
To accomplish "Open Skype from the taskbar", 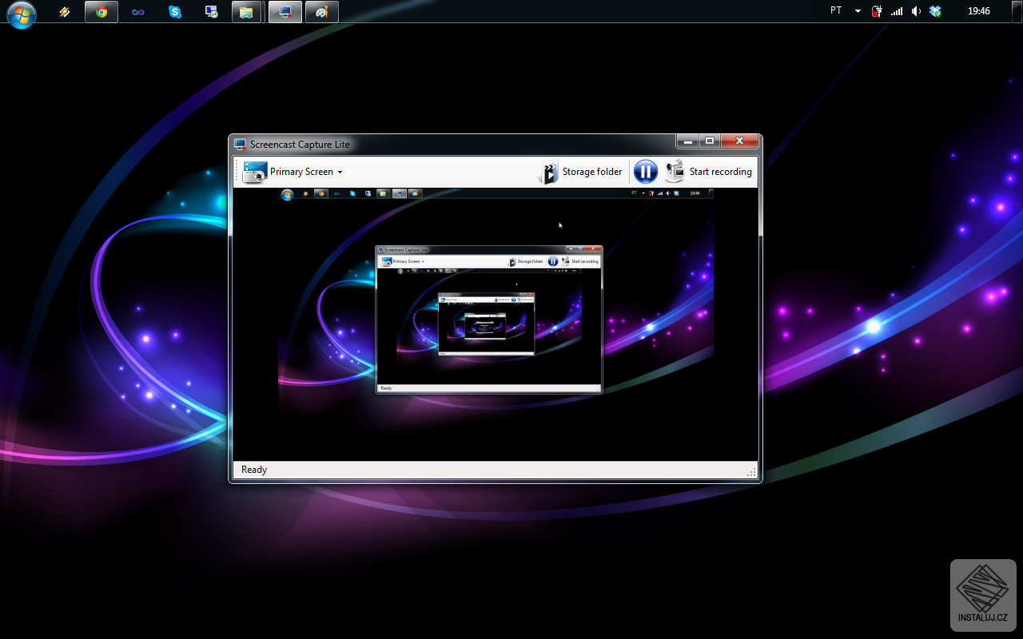I will click(175, 11).
